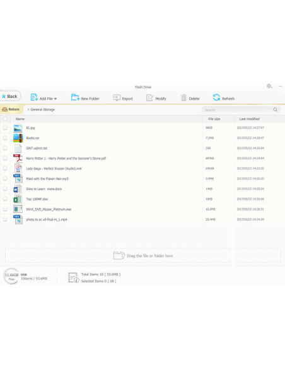Click the folder icon in the drop zone

(x=119, y=255)
